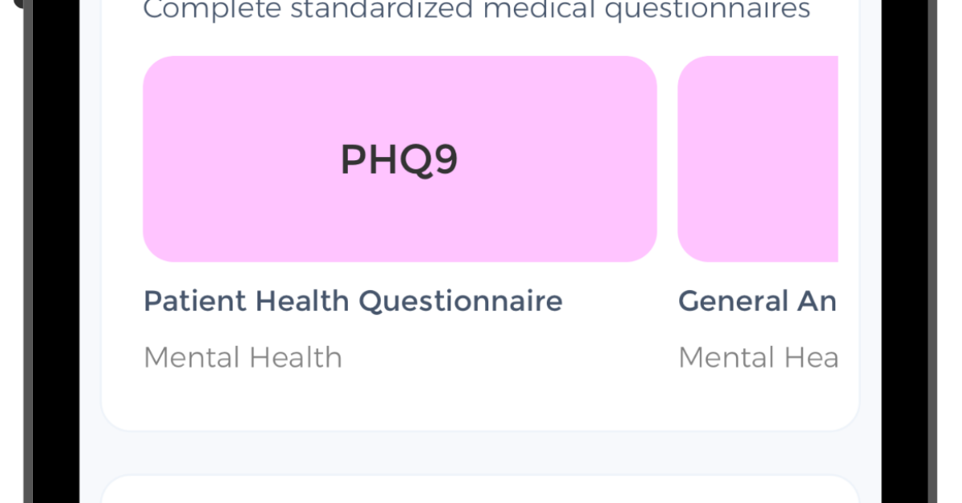
Task: Click the next white card below questionnaires
Action: tap(479, 490)
